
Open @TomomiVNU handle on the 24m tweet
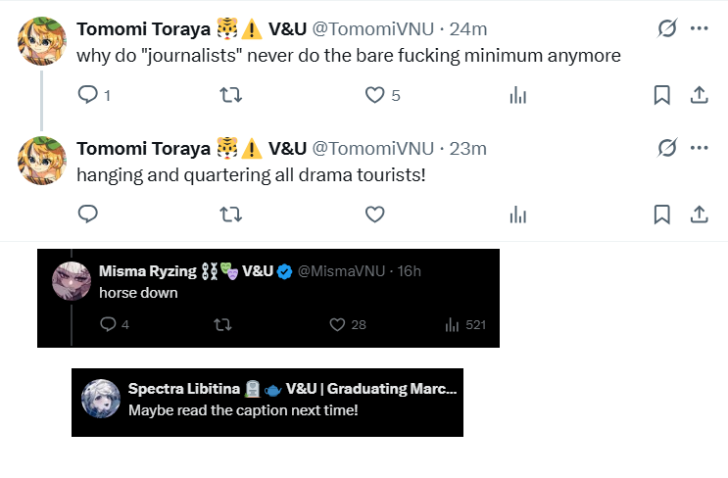[372, 29]
